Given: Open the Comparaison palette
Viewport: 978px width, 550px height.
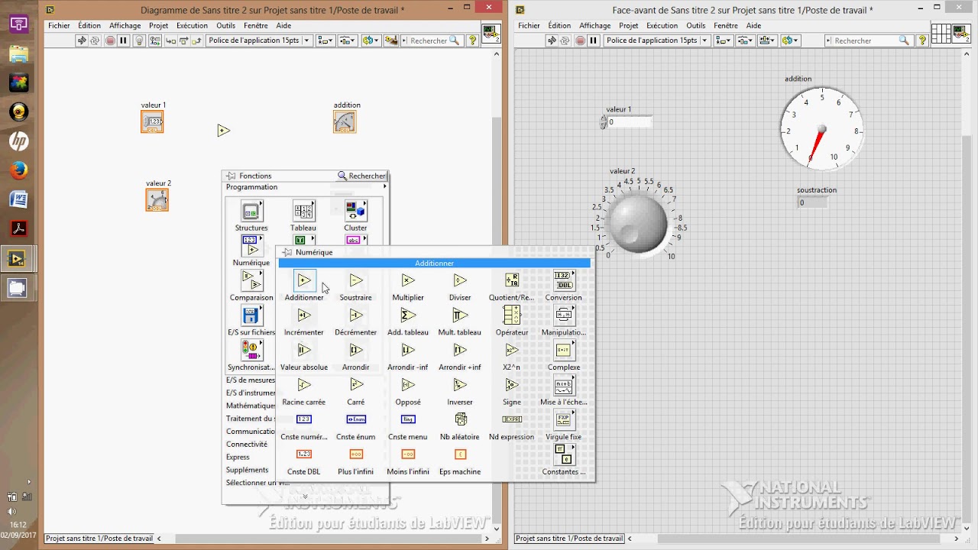Looking at the screenshot, I should point(251,280).
